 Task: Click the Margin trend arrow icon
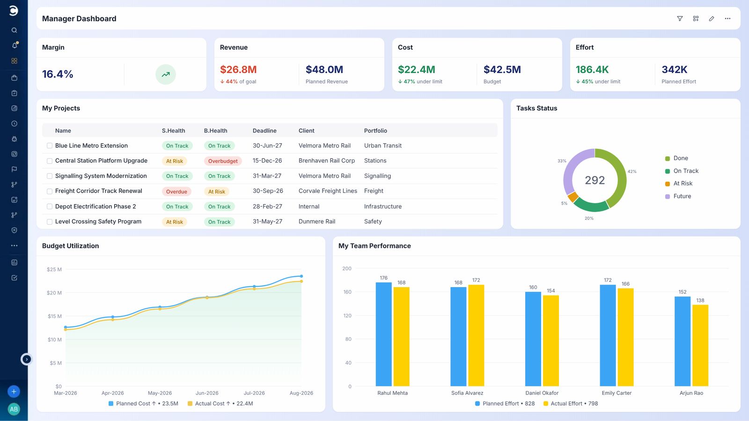pyautogui.click(x=166, y=74)
